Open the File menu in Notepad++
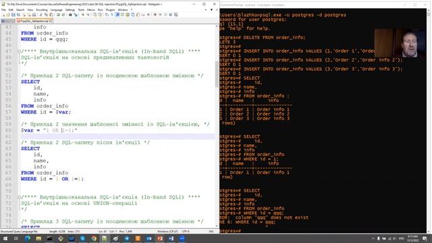The height and width of the screenshot is (243, 432). point(3,9)
